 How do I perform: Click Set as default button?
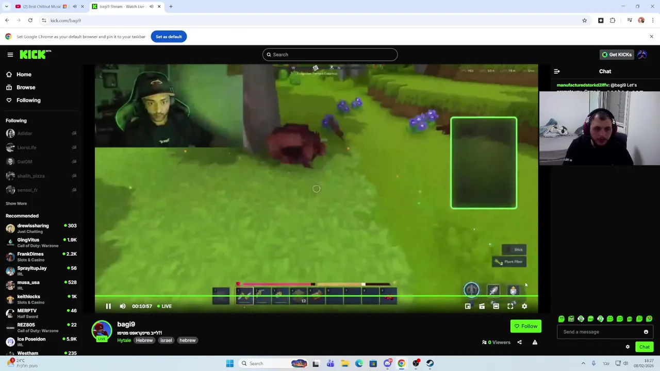(169, 37)
